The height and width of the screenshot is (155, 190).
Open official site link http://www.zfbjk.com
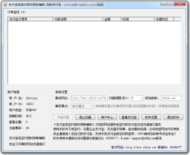coord(141,147)
